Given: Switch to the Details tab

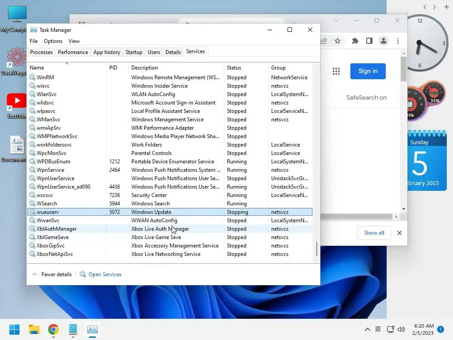Looking at the screenshot, I should [x=173, y=52].
